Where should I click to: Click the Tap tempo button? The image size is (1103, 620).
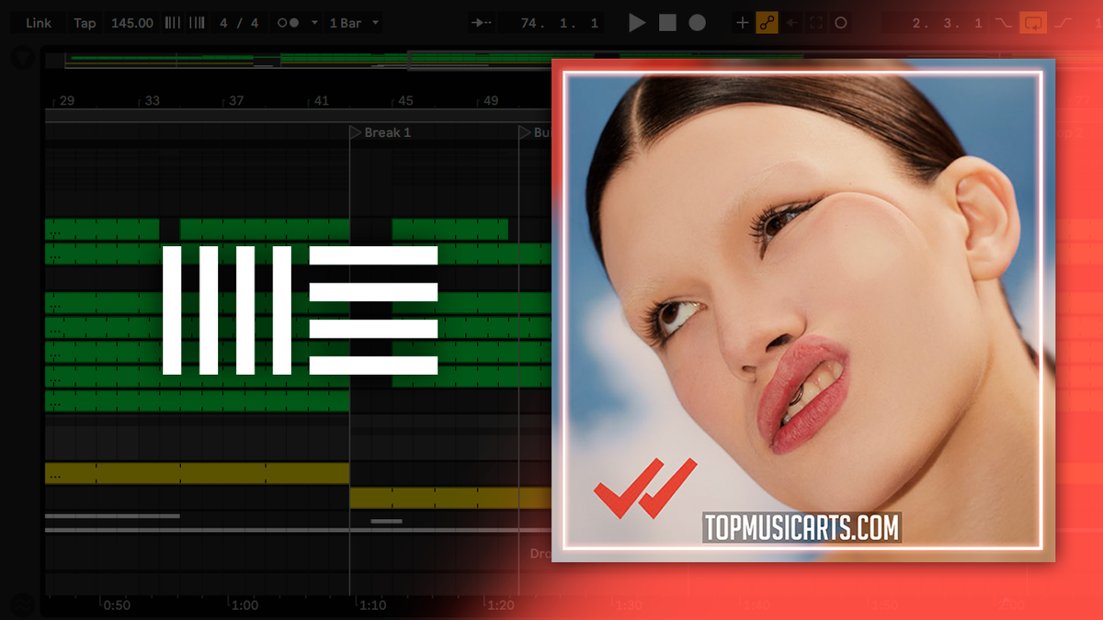(x=85, y=23)
